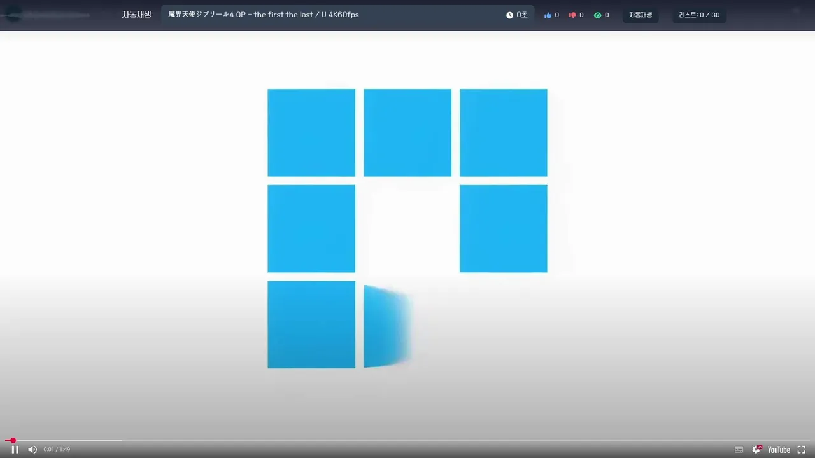This screenshot has height=458, width=815.
Task: Click the blue tile video frame
Action: point(407,229)
